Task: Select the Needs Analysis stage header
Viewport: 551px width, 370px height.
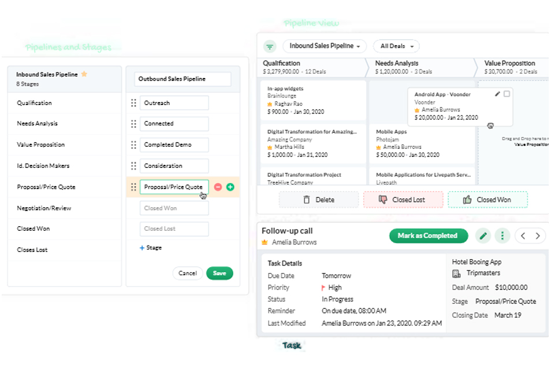Action: 422,67
